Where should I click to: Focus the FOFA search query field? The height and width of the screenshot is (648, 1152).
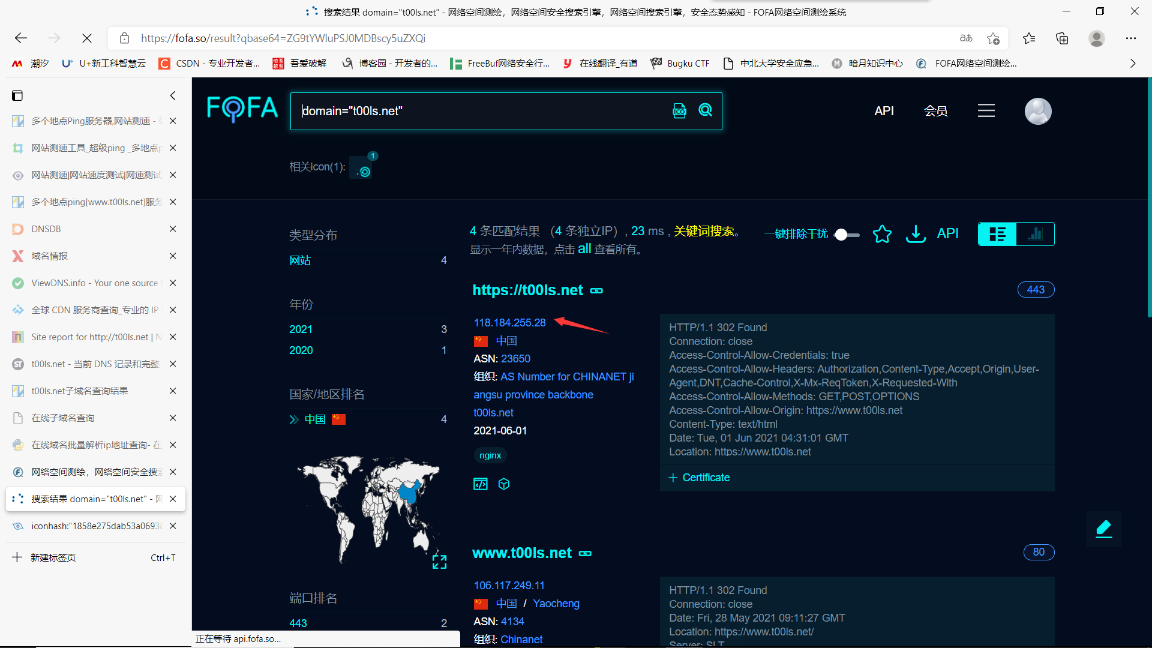click(x=484, y=111)
